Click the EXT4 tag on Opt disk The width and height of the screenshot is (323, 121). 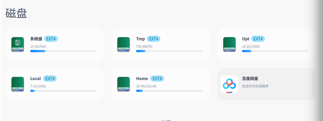coord(258,39)
